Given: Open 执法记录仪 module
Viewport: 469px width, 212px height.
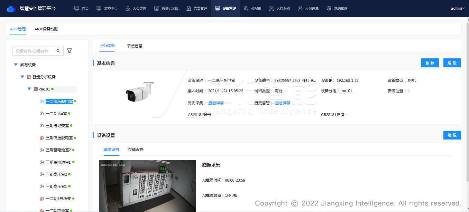Looking at the screenshot, I should pyautogui.click(x=166, y=8).
